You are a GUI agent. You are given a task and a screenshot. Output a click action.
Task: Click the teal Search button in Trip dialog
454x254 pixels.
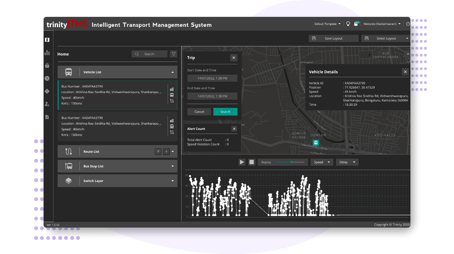225,112
